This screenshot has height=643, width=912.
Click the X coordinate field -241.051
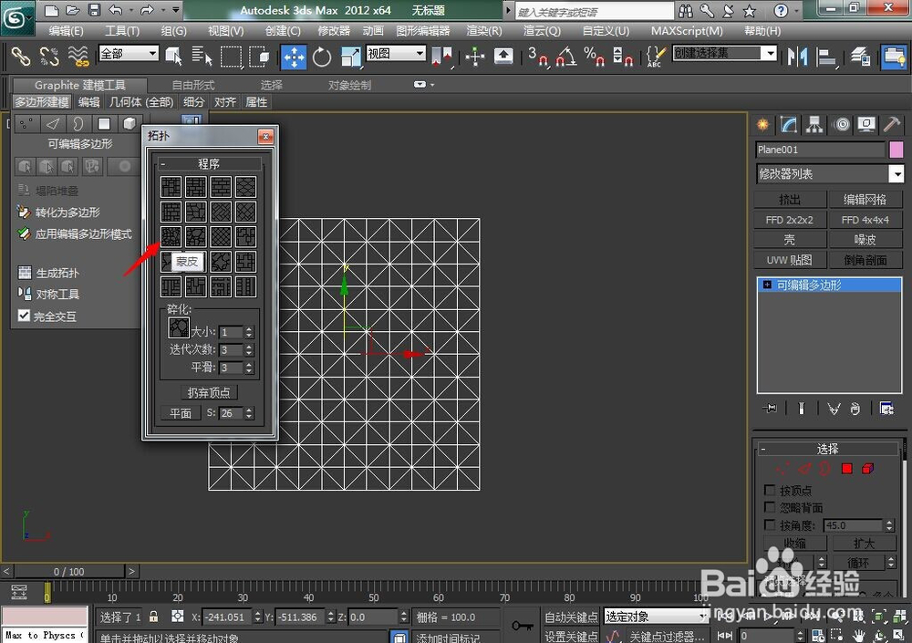click(227, 617)
